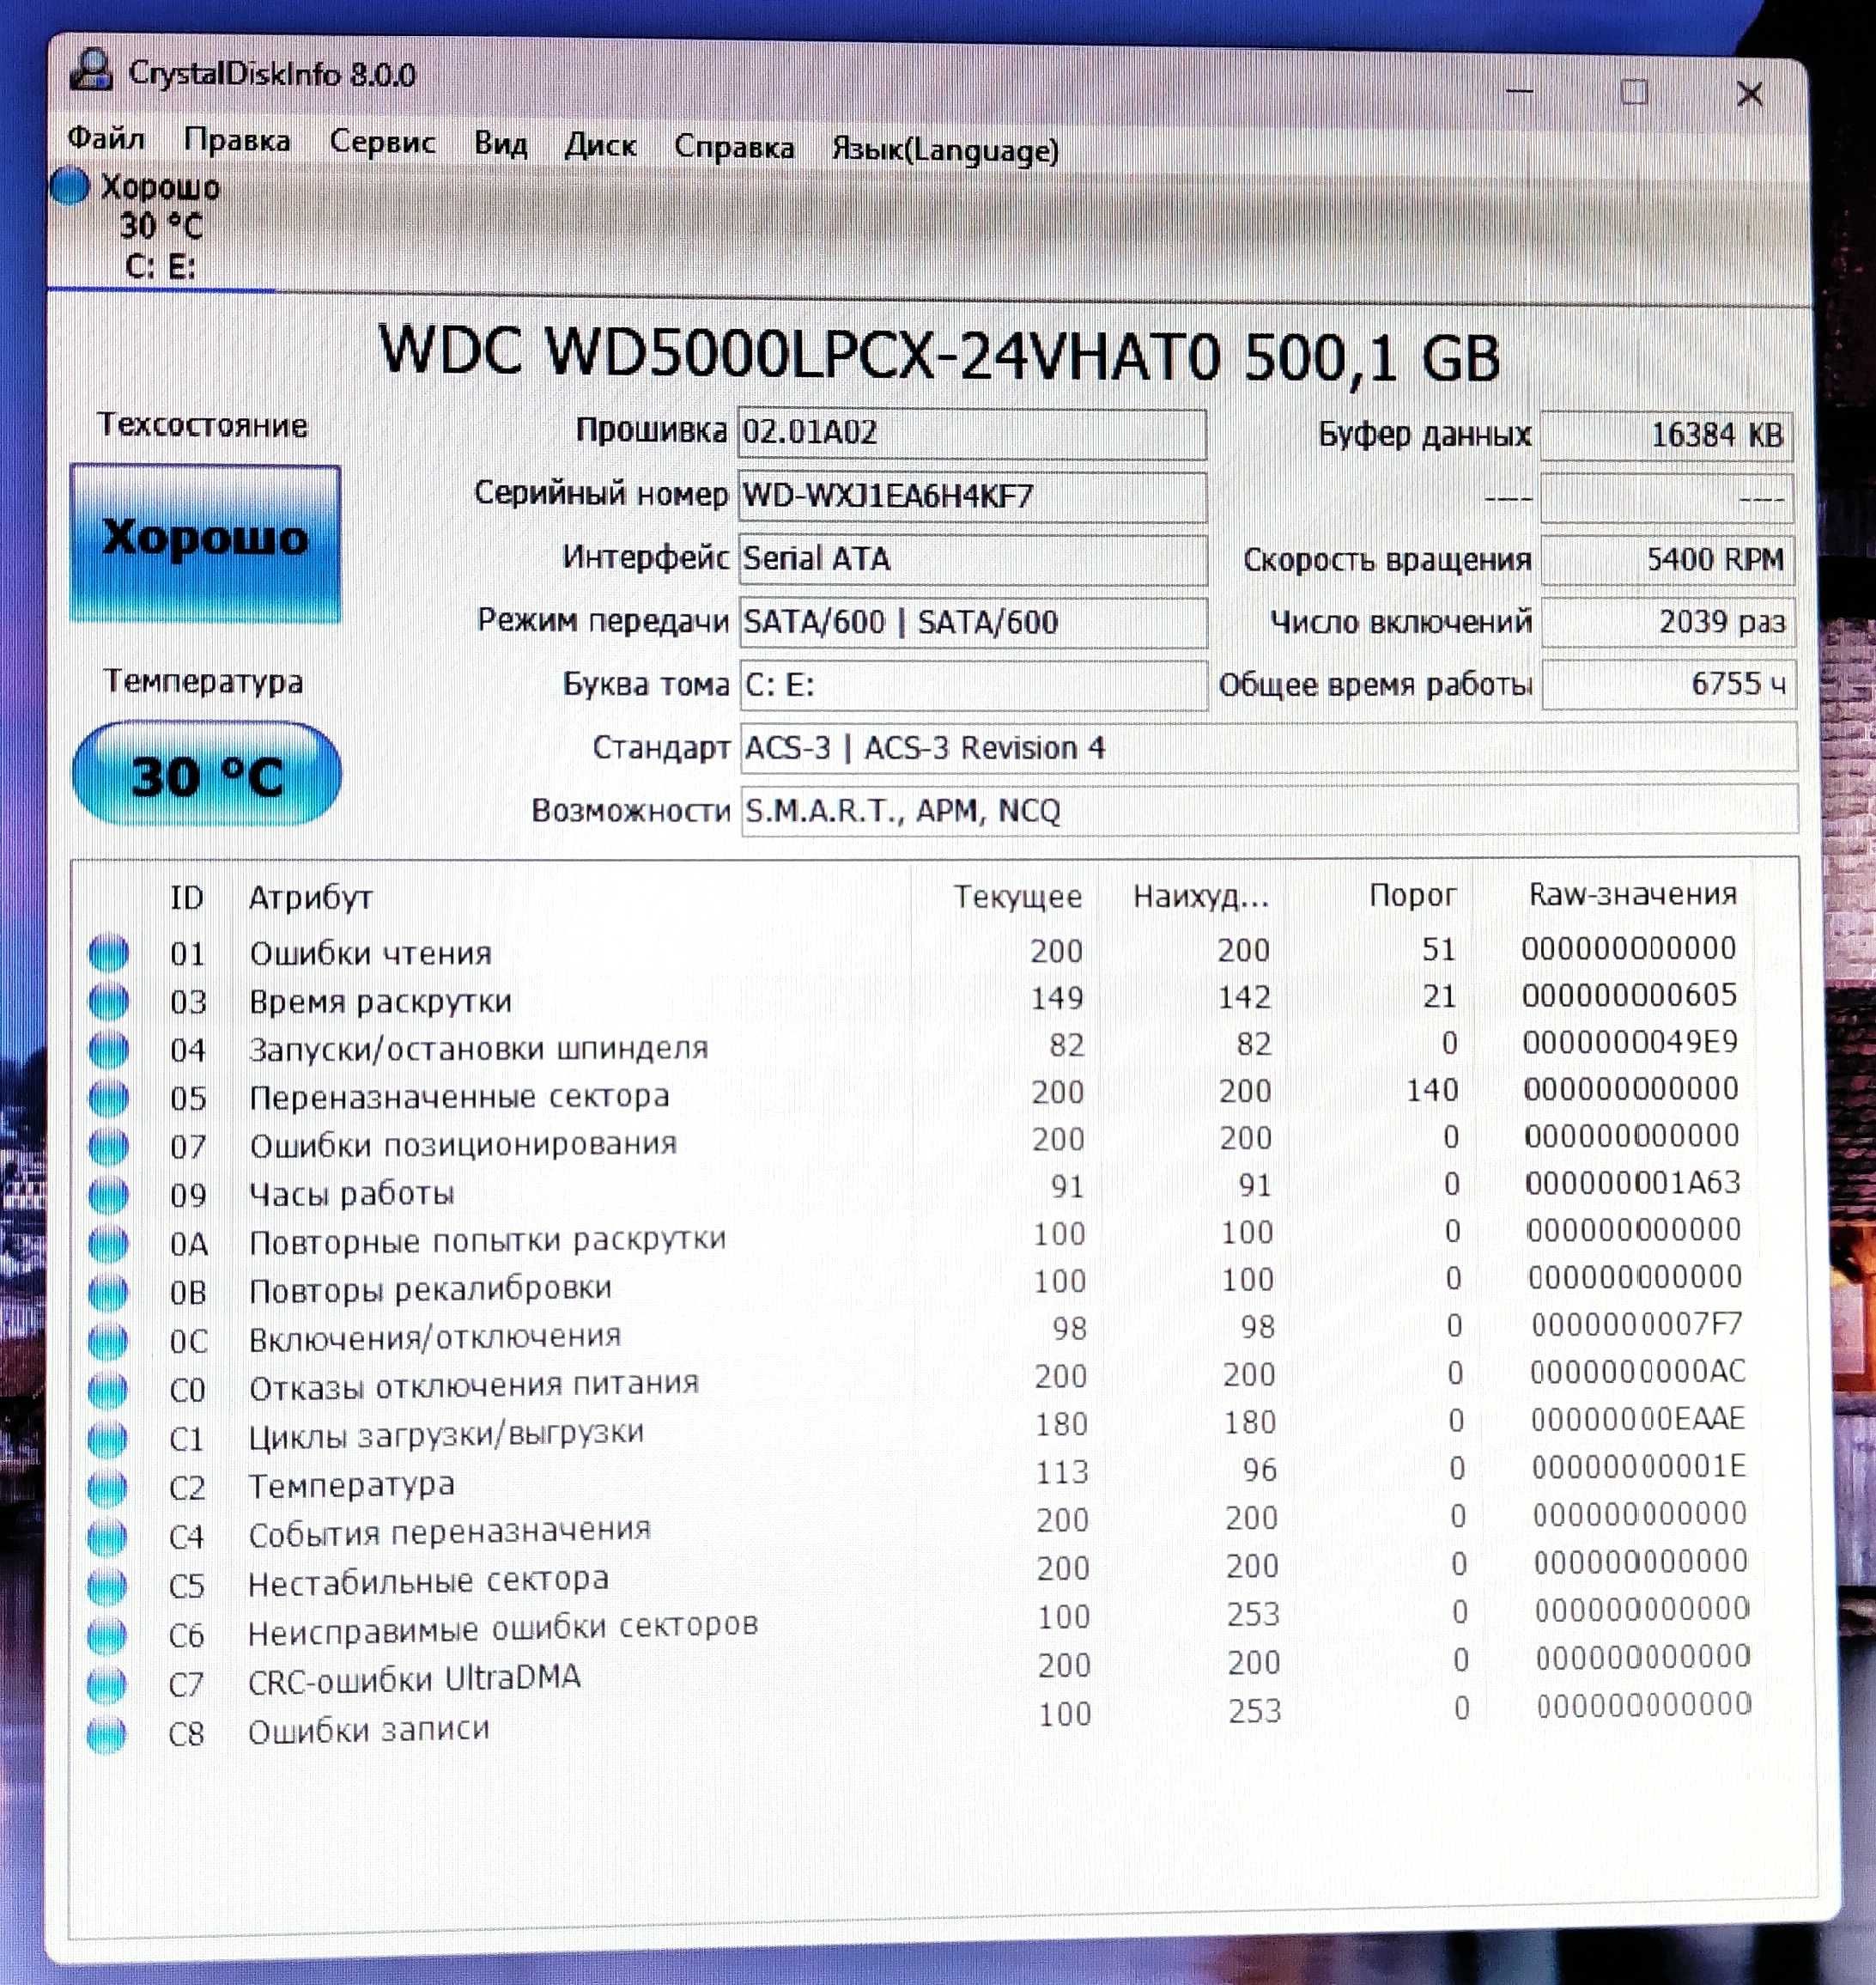Click the Хорошо health status button
The width and height of the screenshot is (1876, 1985).
(x=205, y=543)
